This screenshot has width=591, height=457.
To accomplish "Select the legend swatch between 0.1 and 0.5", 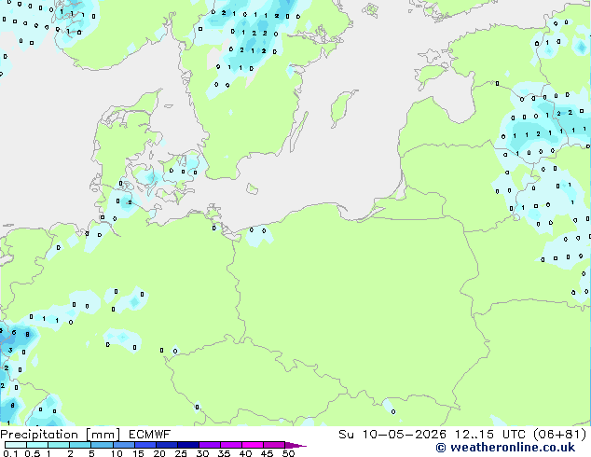I will 16,445.
